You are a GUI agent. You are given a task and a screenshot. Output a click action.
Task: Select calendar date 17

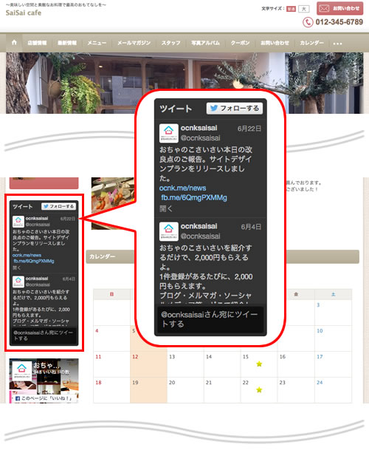coord(320,357)
